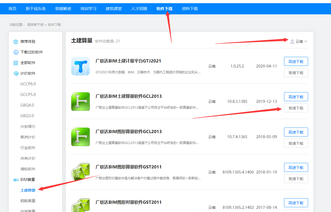Click the 推荐体验 sidebar label
The height and width of the screenshot is (212, 331).
(x=28, y=42)
